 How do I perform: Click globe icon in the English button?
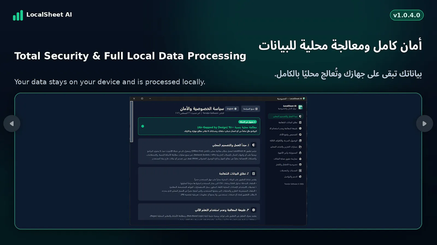click(x=235, y=109)
